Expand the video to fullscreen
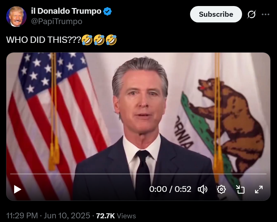This screenshot has width=277, height=222. pyautogui.click(x=259, y=190)
